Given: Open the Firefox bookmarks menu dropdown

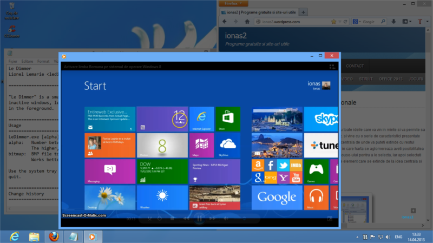Looking at the screenshot, I should pos(407,22).
